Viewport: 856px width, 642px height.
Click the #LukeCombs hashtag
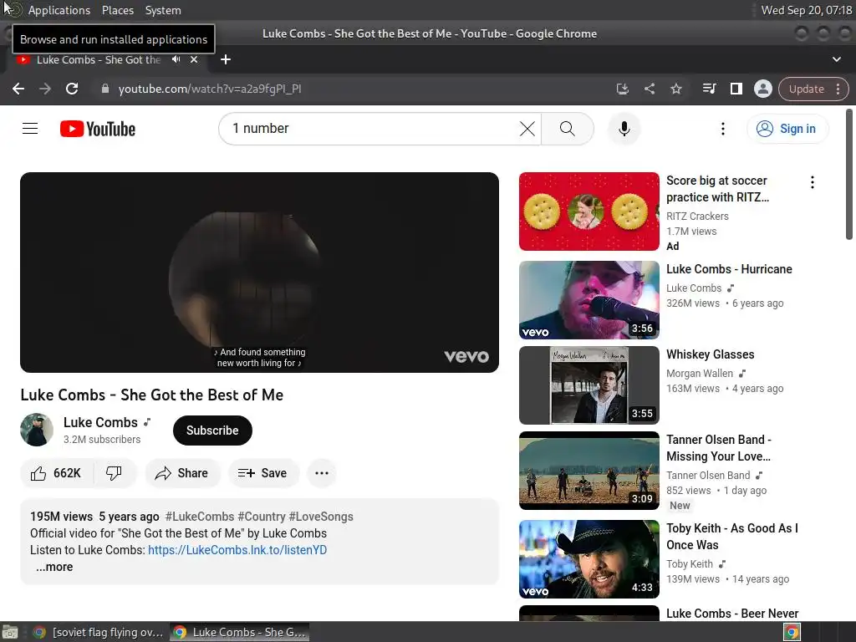(199, 517)
